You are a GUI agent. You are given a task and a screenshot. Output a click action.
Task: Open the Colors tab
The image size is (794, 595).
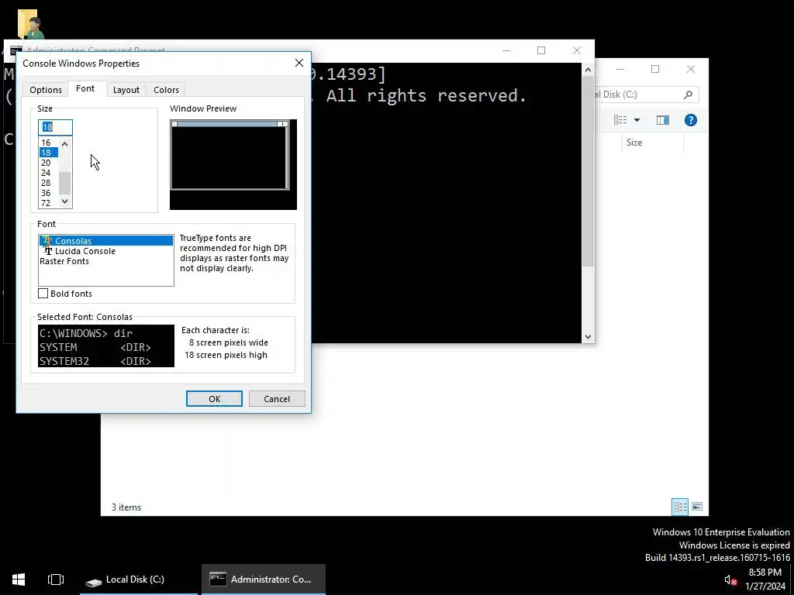coord(166,90)
